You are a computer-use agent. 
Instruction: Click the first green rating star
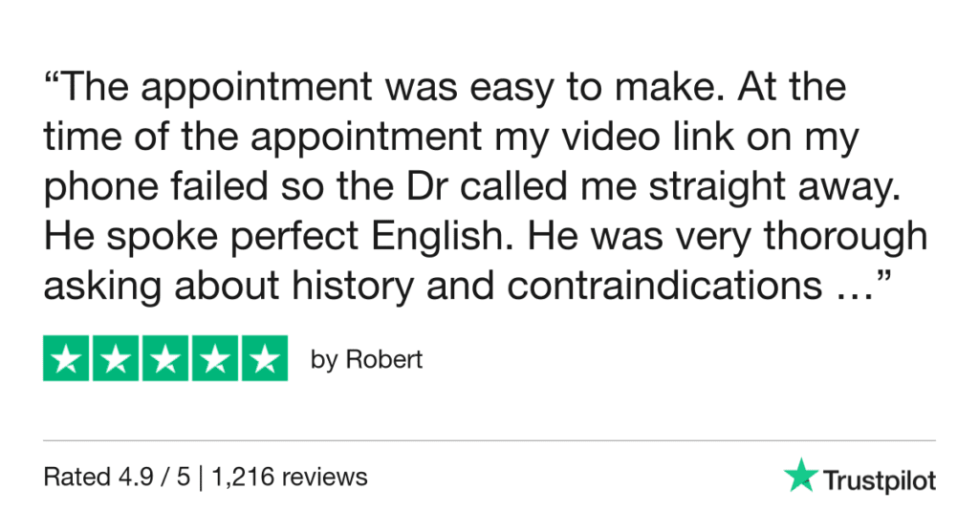[66, 359]
